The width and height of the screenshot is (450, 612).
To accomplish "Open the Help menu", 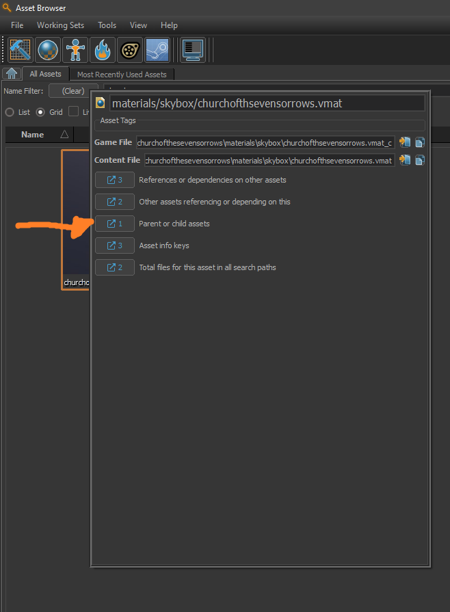I will click(169, 25).
